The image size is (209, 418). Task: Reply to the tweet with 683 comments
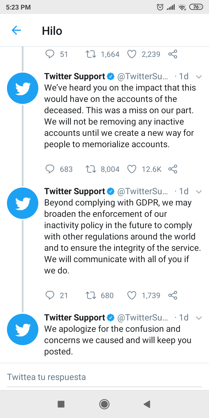(50, 169)
